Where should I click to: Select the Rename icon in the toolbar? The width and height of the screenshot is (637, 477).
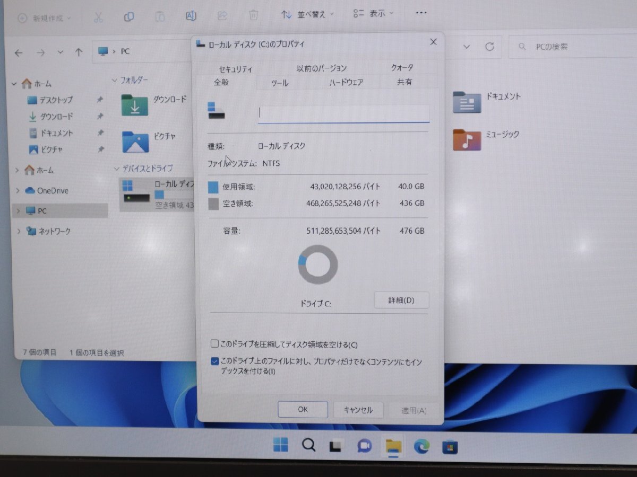coord(191,16)
